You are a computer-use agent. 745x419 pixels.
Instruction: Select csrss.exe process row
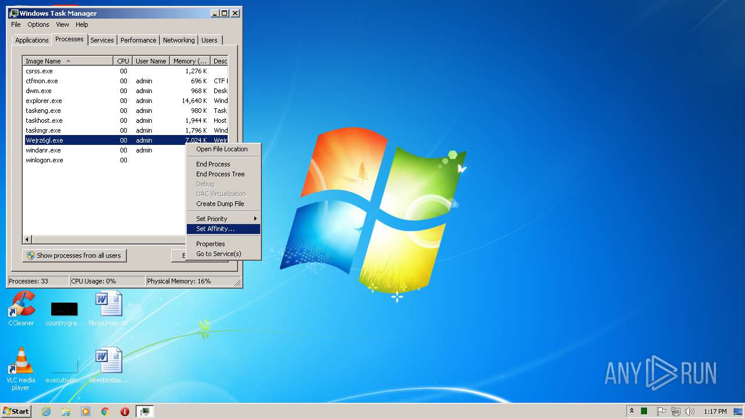tap(125, 71)
